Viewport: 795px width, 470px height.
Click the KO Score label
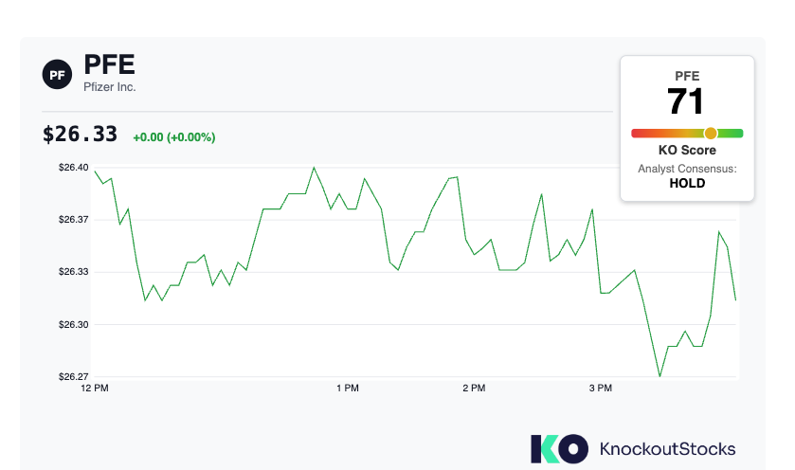click(687, 150)
